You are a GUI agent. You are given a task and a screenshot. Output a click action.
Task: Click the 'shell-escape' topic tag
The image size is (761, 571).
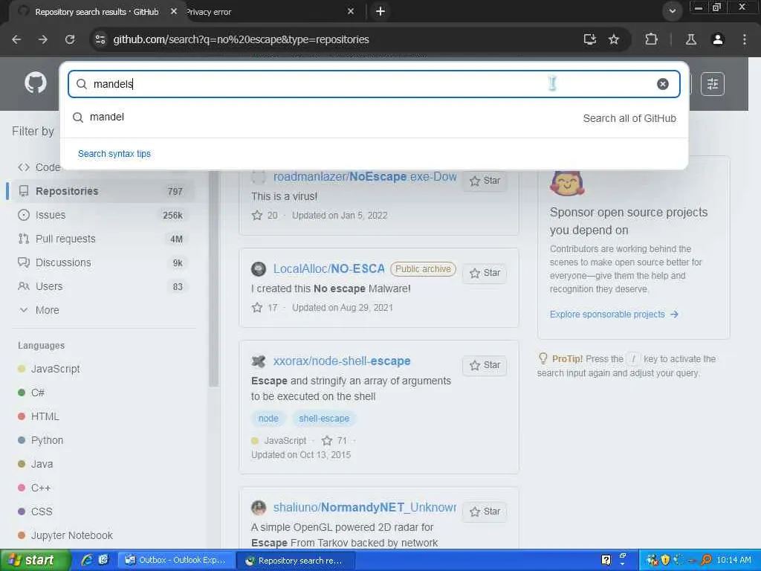tap(324, 419)
